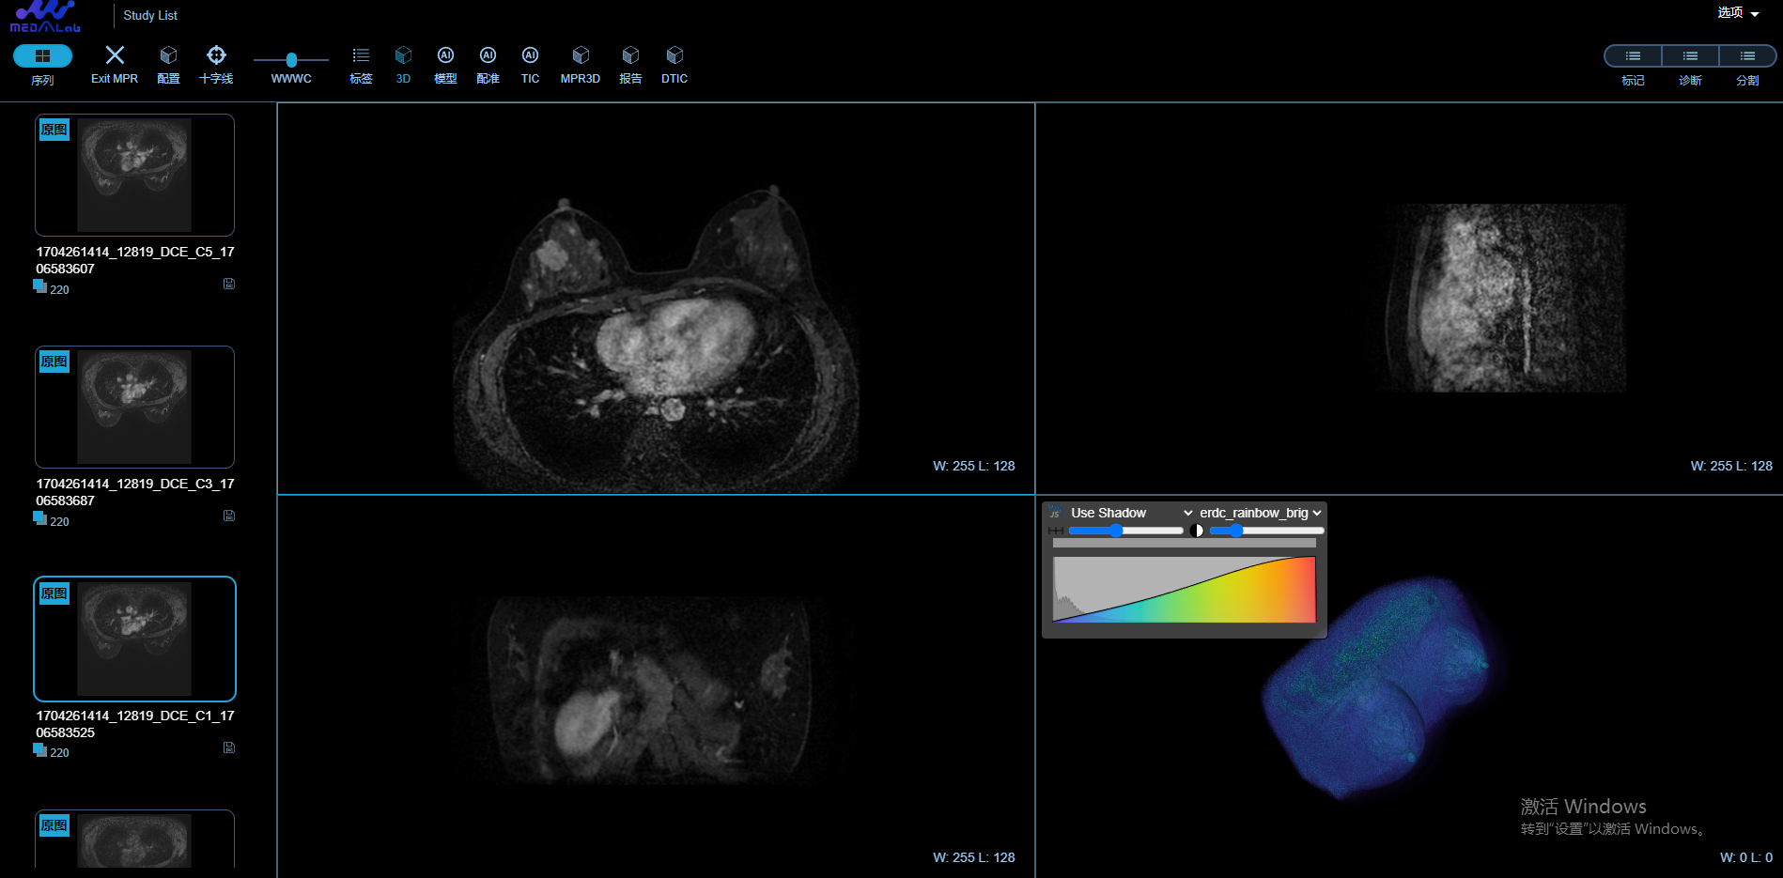Click W: 255 L: 128 in the sagittal viewport

(1731, 466)
